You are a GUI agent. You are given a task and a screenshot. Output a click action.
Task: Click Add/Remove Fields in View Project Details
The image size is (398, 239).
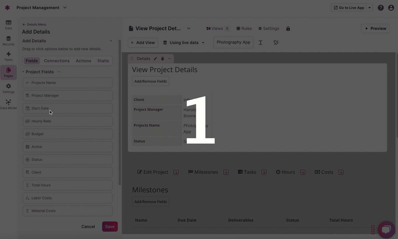coord(150,81)
